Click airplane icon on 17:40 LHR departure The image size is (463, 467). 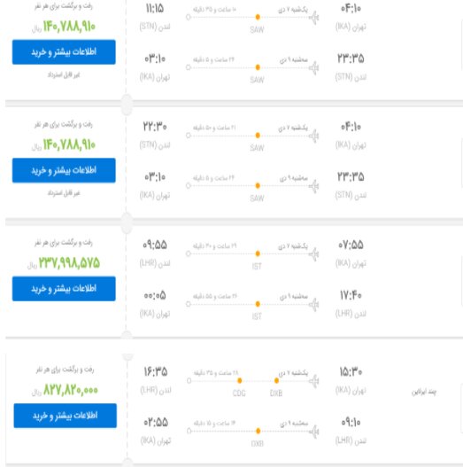point(314,304)
